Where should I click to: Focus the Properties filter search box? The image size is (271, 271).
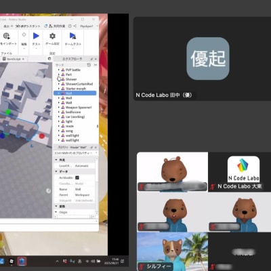pyautogui.click(x=74, y=153)
